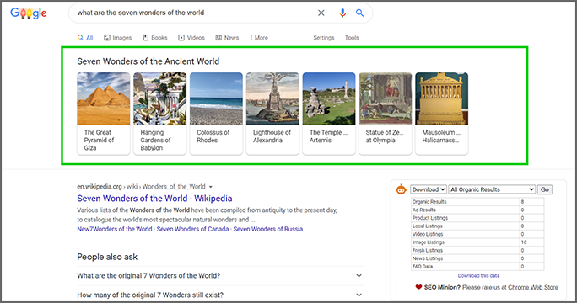The width and height of the screenshot is (577, 303).
Task: Click the Download this data link
Action: pos(478,275)
